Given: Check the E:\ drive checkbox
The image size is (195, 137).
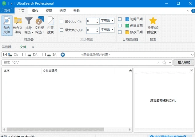Looking at the screenshot, I should [x=44, y=54].
